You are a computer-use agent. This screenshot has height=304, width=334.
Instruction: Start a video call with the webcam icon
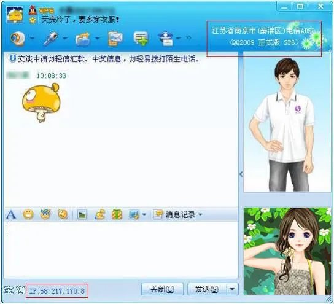point(18,39)
